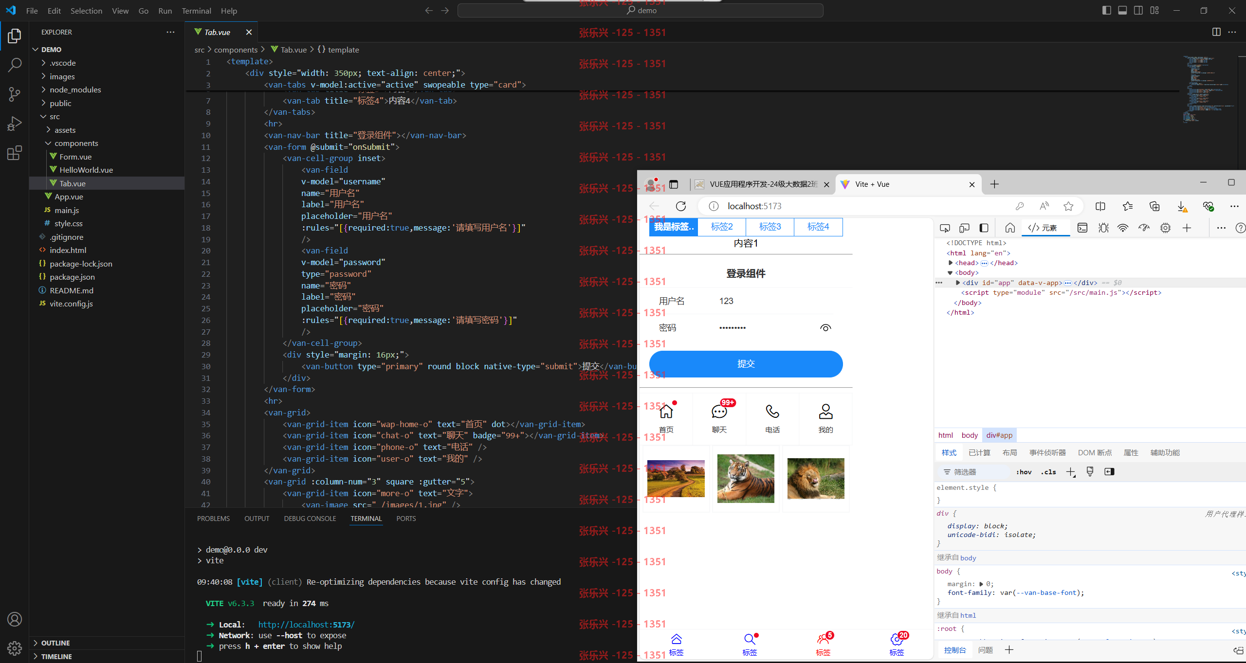The width and height of the screenshot is (1246, 663).
Task: Select the DevTools inspect element tool
Action: pyautogui.click(x=945, y=228)
